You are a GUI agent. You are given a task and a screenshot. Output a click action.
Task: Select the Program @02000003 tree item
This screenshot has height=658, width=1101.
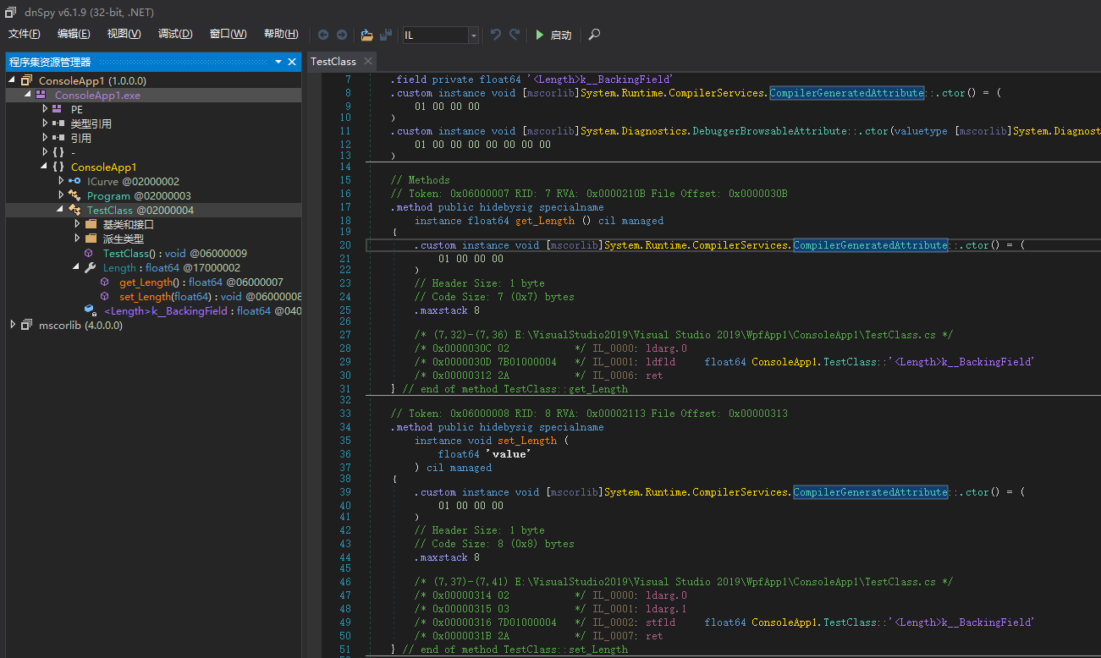click(x=111, y=195)
